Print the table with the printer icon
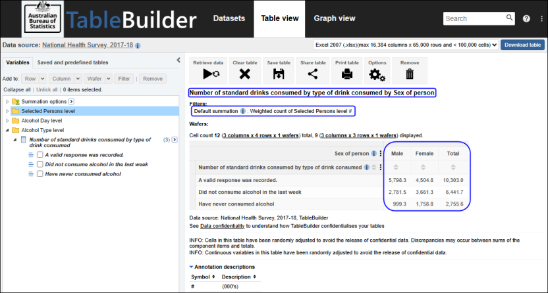 click(x=346, y=74)
